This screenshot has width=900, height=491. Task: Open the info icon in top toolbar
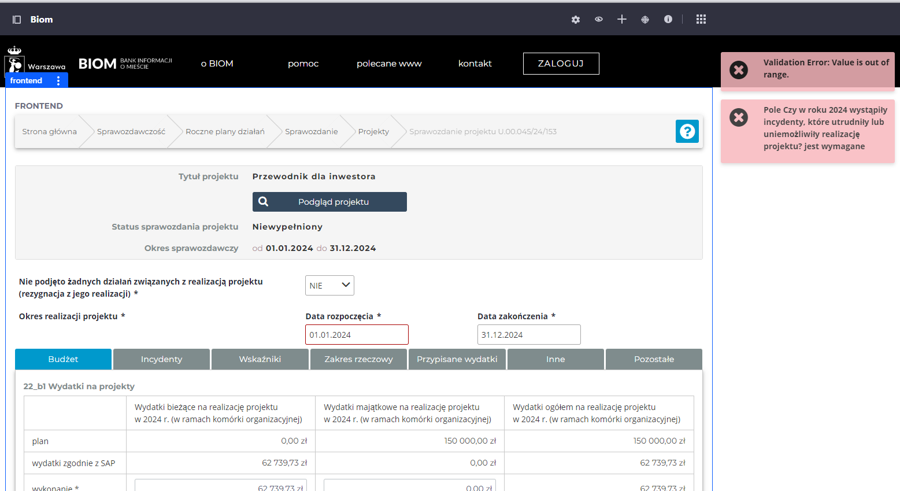point(668,20)
